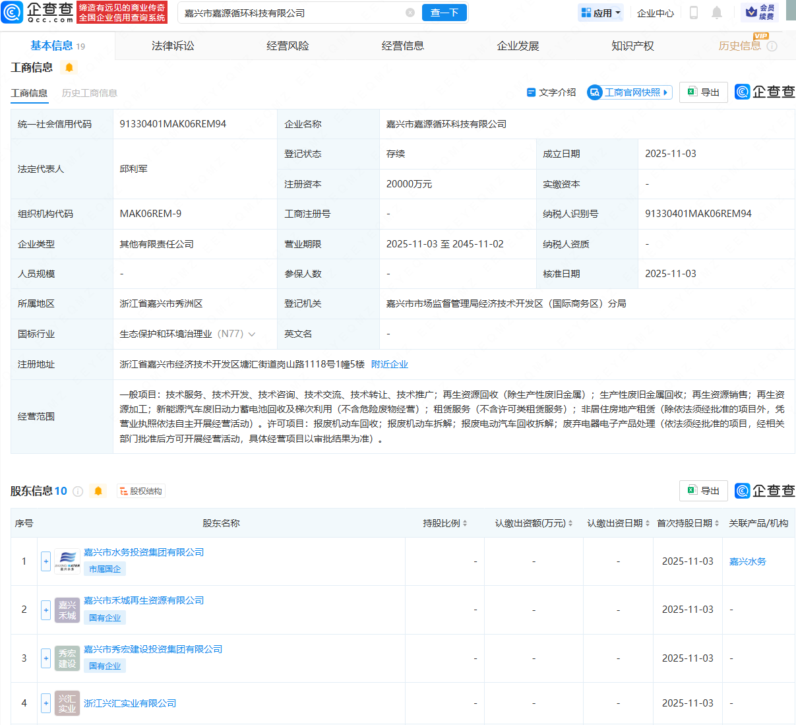
Task: Clear the search box with the X icon
Action: click(410, 13)
